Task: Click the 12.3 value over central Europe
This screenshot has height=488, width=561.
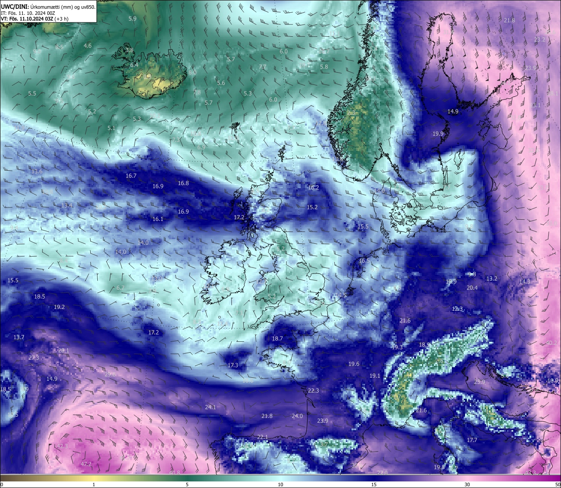Action: tap(457, 309)
